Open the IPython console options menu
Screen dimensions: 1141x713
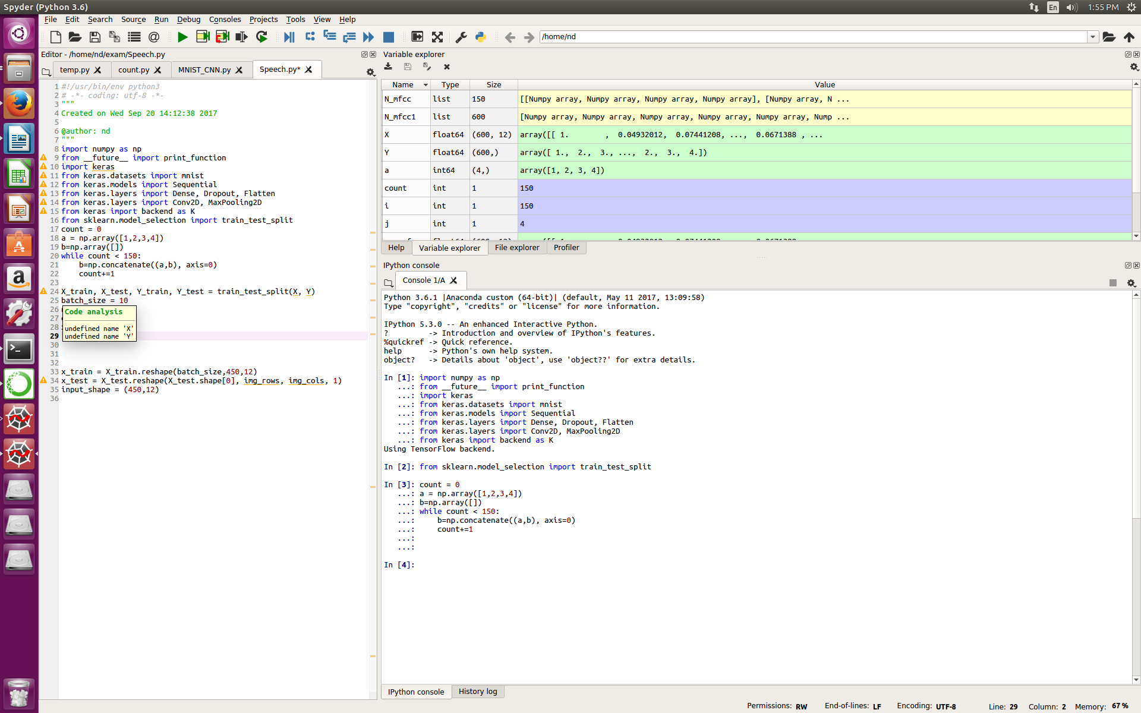1132,283
